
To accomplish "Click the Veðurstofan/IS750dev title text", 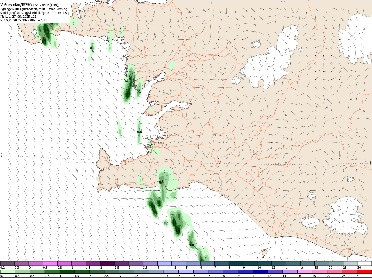I will coord(19,5).
